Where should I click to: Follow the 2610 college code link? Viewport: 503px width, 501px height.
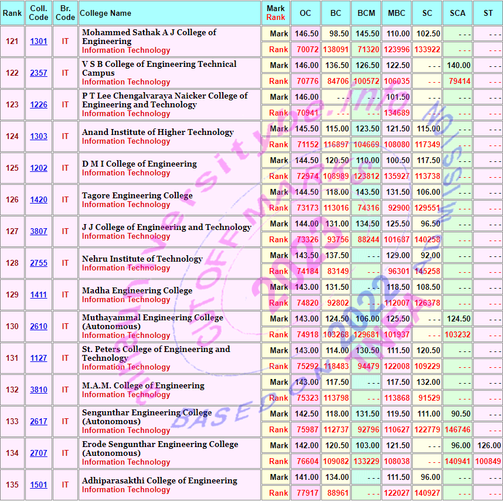pyautogui.click(x=39, y=327)
